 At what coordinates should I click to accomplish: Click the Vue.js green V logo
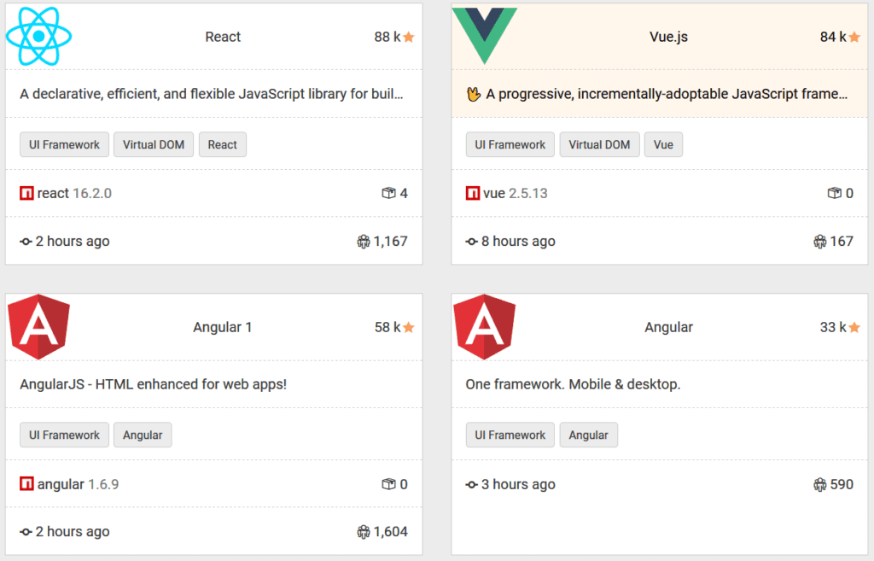pos(485,35)
